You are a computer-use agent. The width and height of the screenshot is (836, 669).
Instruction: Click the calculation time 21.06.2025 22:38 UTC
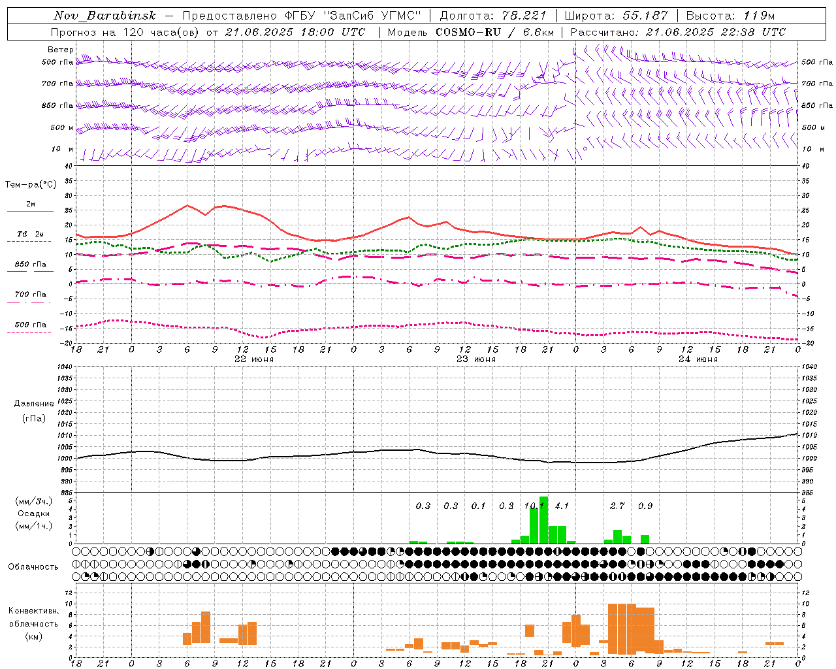[716, 32]
